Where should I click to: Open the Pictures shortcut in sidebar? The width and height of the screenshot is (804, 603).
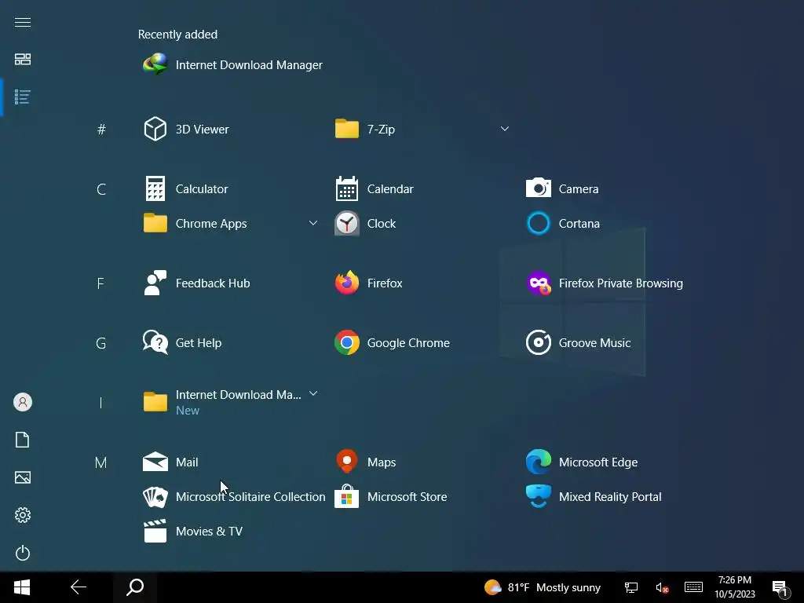(23, 477)
